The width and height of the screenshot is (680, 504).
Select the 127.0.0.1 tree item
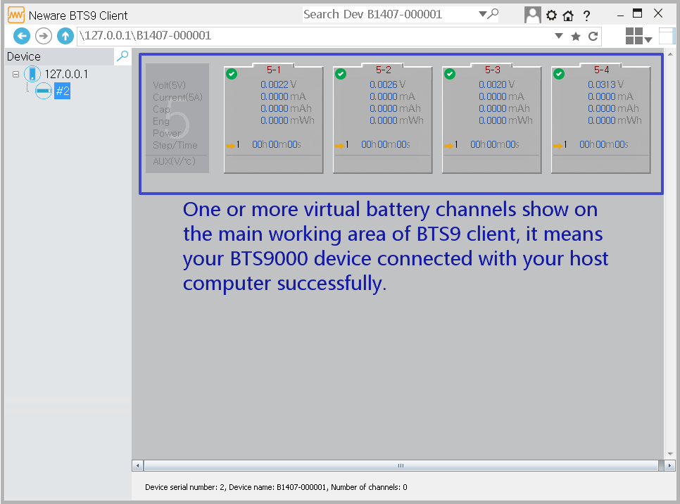(x=66, y=74)
